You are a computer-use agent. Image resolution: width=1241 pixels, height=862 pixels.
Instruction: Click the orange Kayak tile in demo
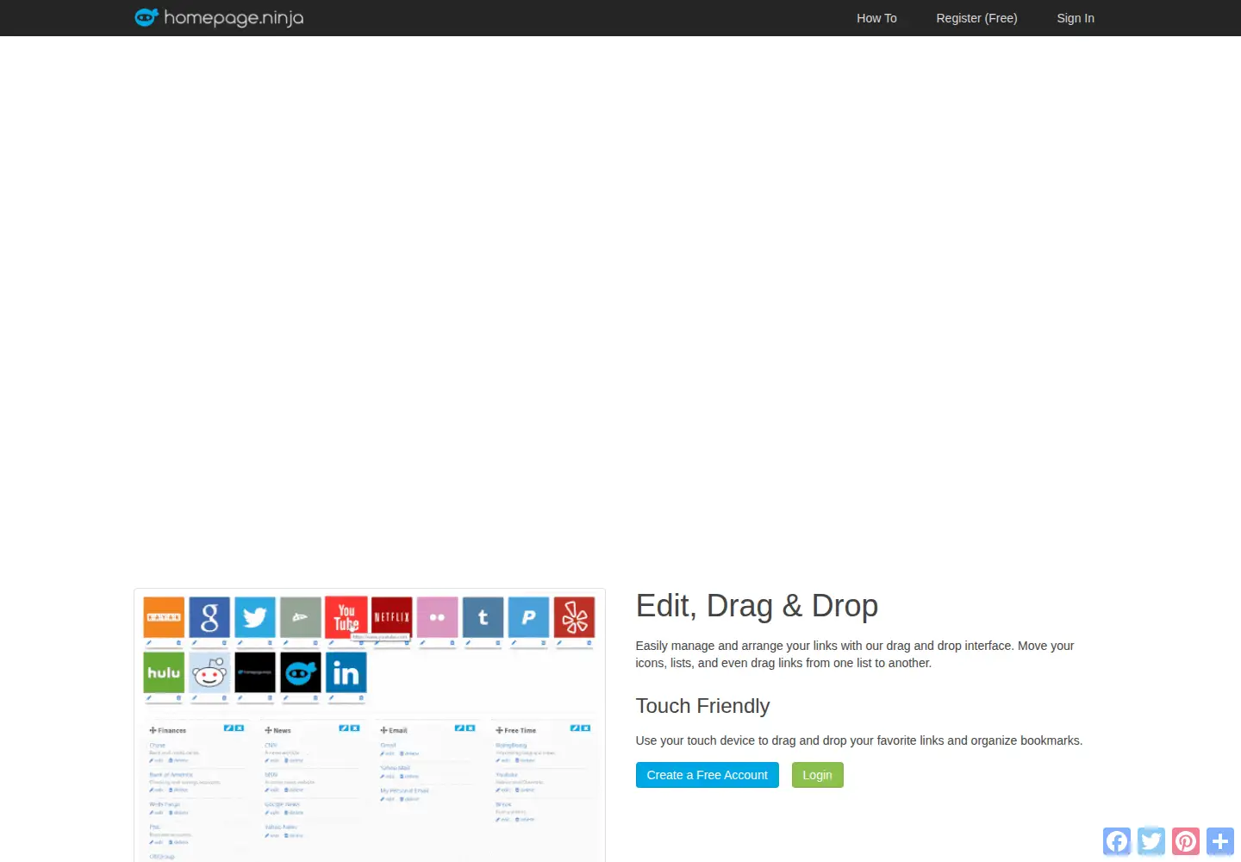click(164, 617)
